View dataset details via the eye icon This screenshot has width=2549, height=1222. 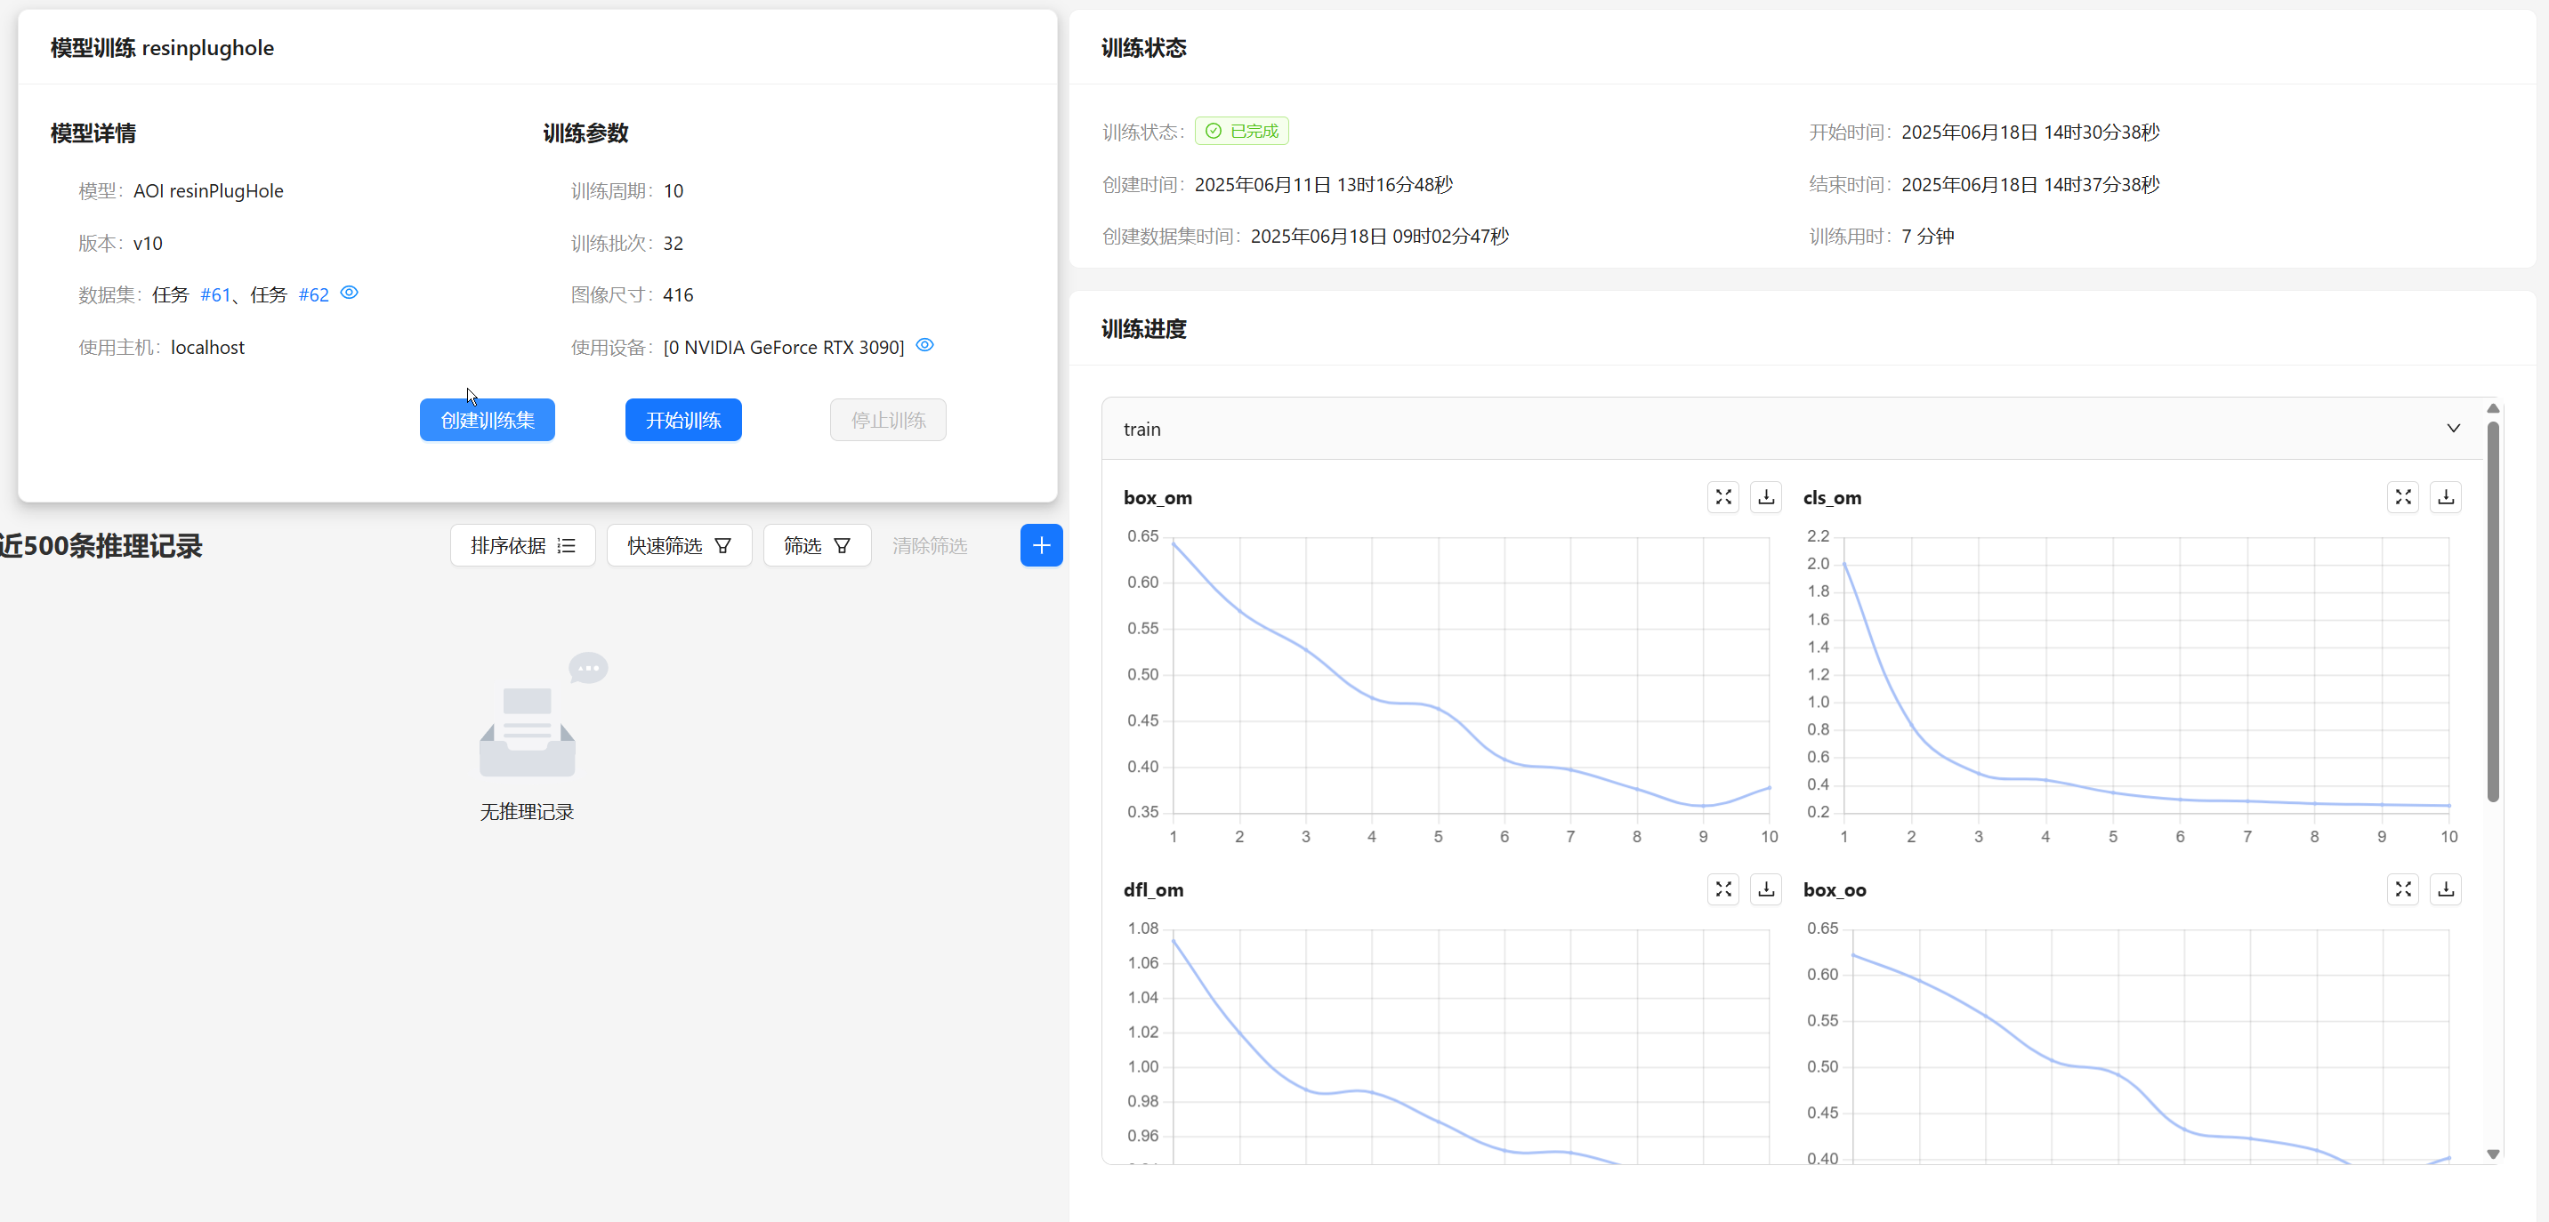coord(350,293)
